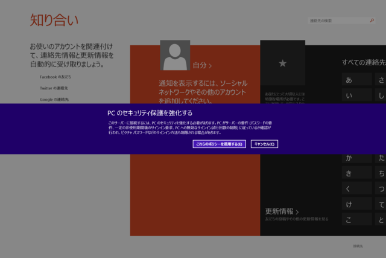
Task: Select Facebook の友だち account link
Action: click(x=55, y=77)
